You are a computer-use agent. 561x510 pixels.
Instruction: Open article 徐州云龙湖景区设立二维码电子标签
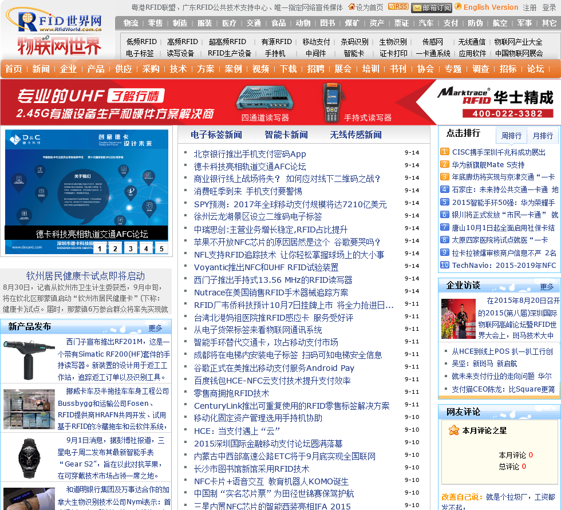click(258, 216)
